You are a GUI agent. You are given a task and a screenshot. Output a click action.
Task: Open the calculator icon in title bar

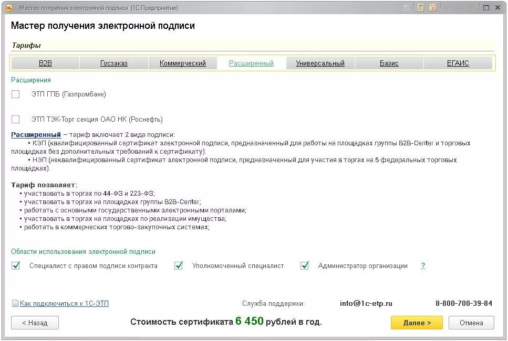pos(420,8)
